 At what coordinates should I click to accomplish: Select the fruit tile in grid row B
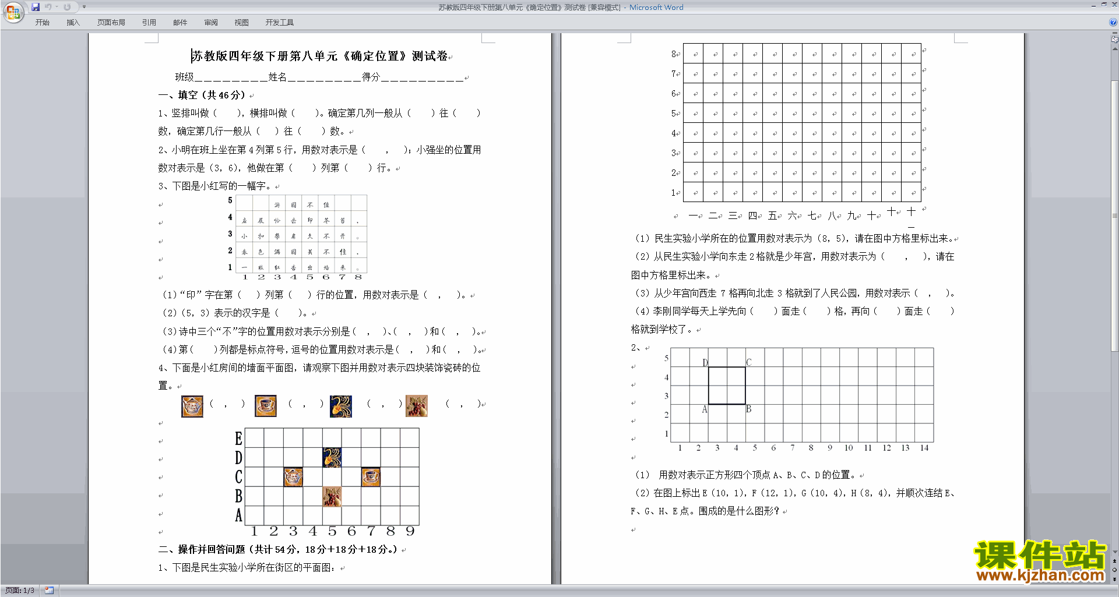coord(332,497)
